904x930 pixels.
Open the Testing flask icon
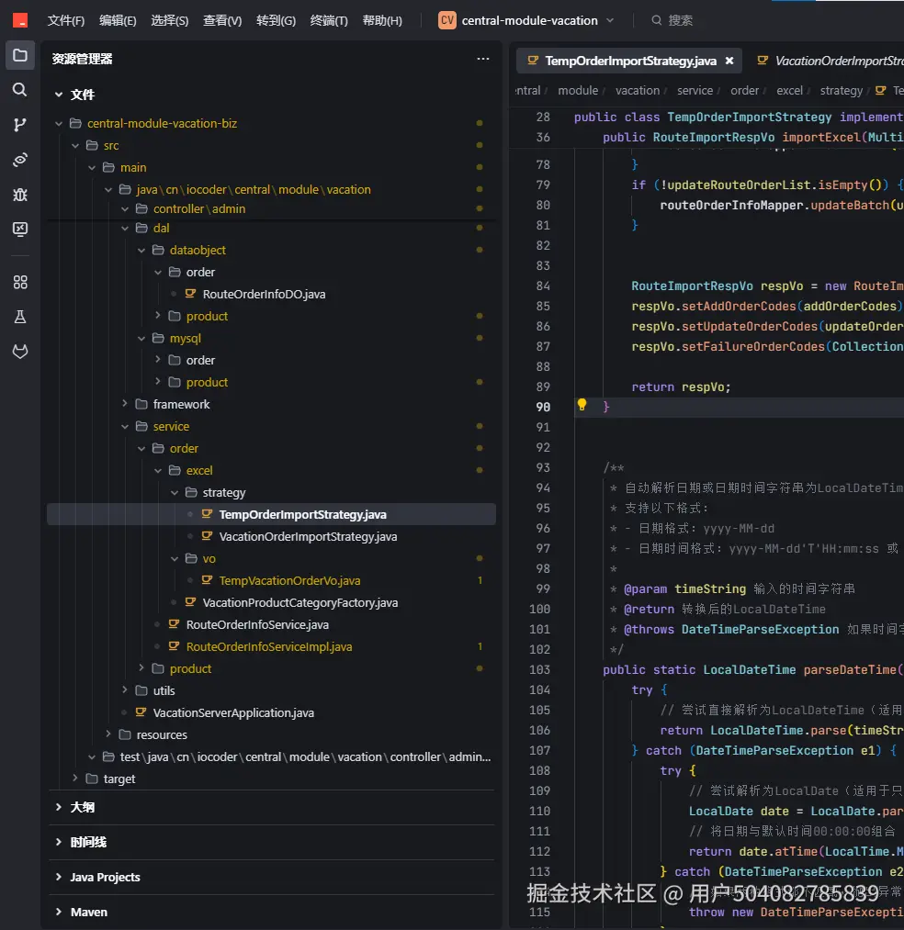tap(20, 317)
